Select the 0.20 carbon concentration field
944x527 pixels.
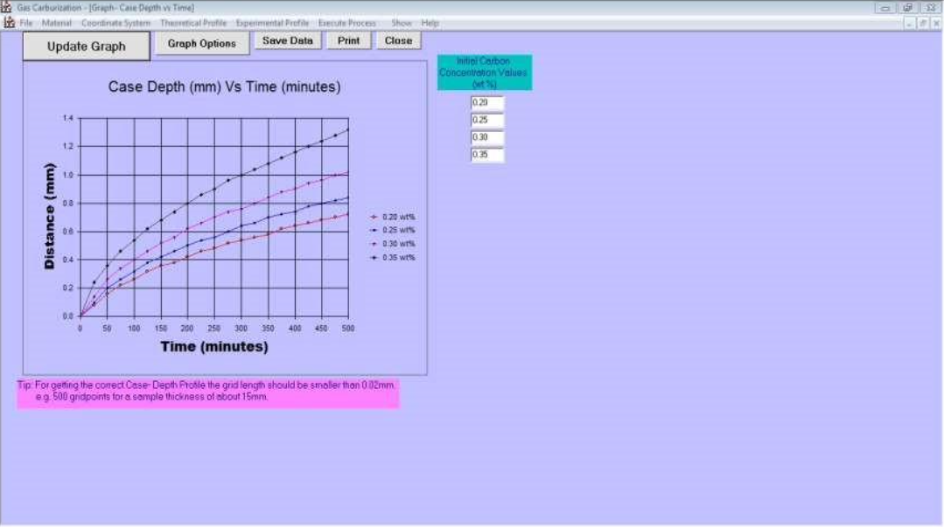pos(486,103)
